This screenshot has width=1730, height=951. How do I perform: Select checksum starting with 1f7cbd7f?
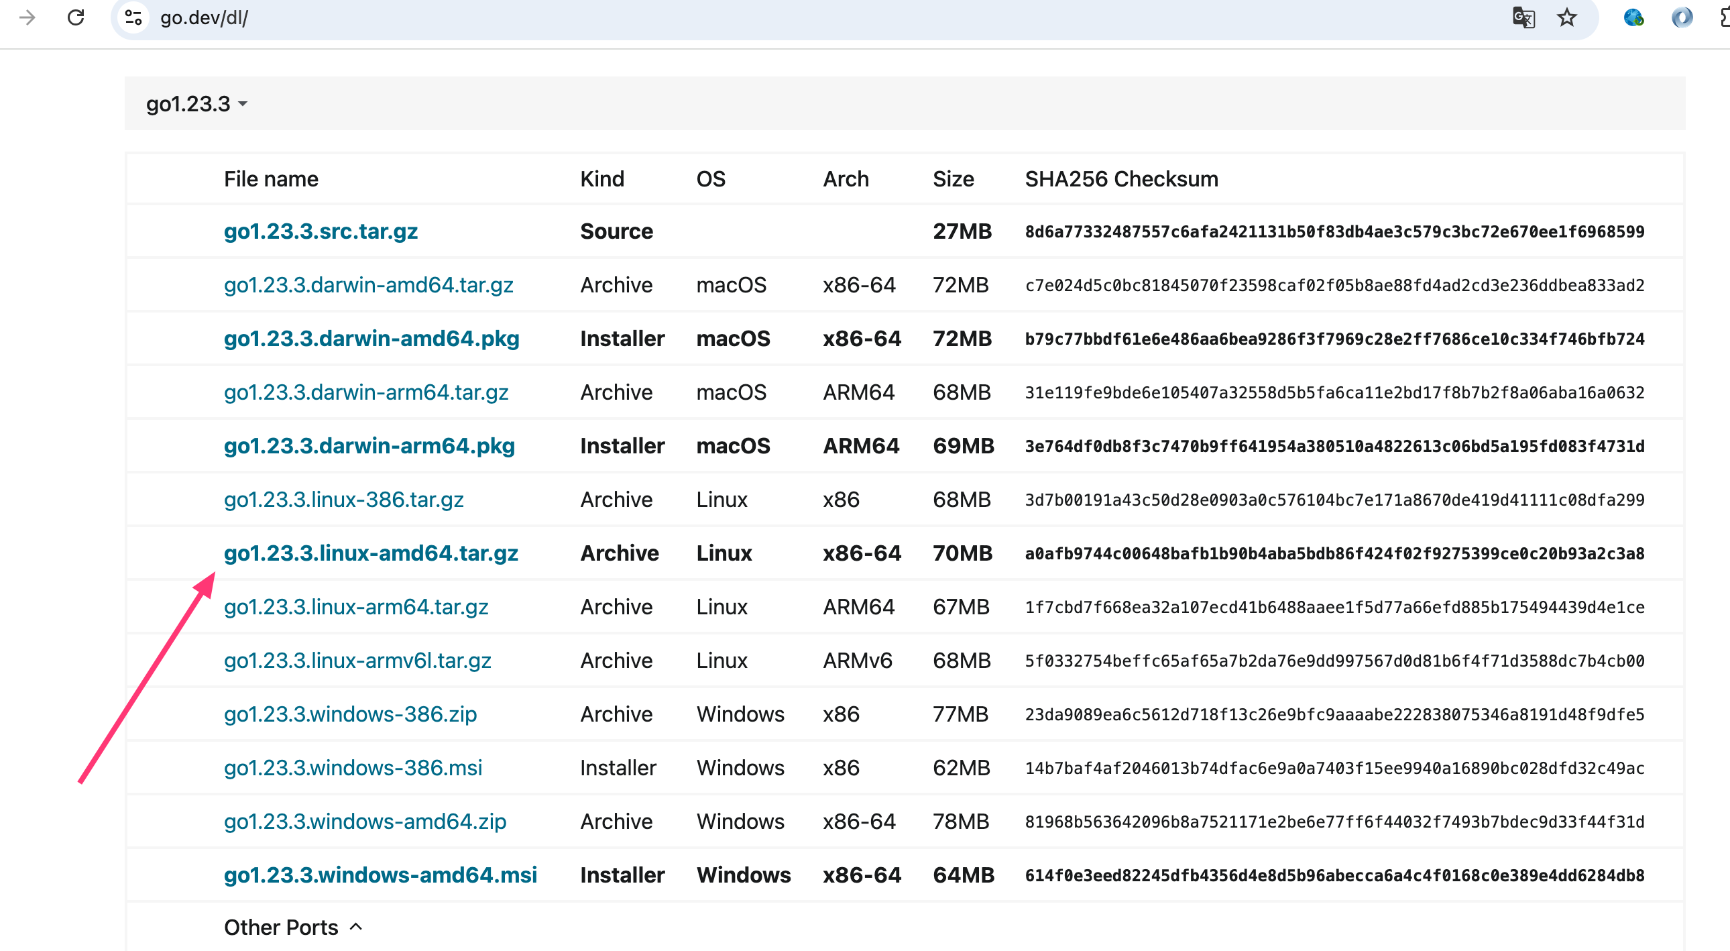pyautogui.click(x=1334, y=608)
